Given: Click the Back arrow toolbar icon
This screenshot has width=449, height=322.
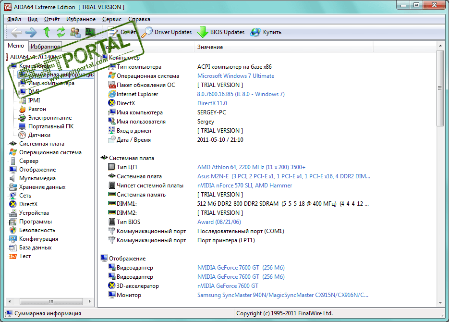Looking at the screenshot, I should [16, 32].
